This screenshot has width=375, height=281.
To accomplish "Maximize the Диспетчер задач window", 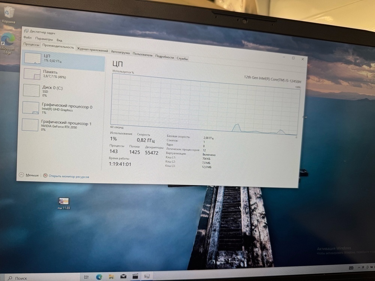I will pos(293,58).
